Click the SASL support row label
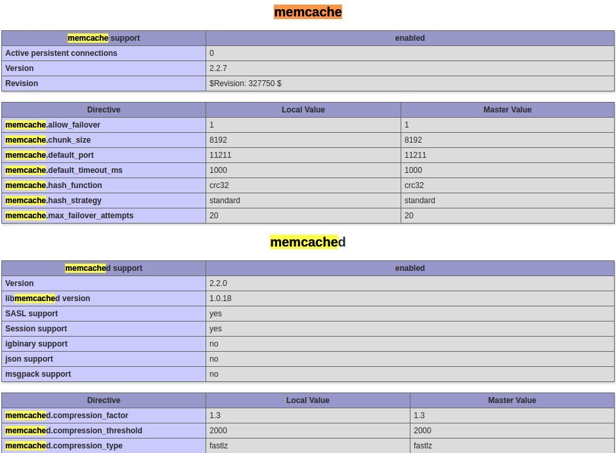The height and width of the screenshot is (453, 616). (32, 314)
